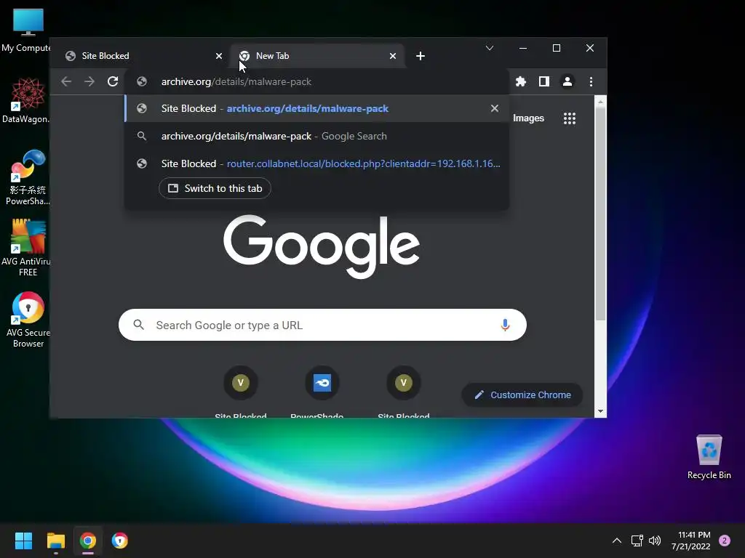This screenshot has width=745, height=558.
Task: Show hidden system tray icons
Action: coord(617,541)
